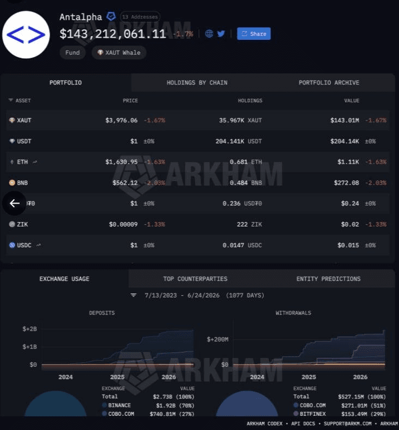399x430 pixels.
Task: Open the TOP COUNTERPARTIES tab
Action: (x=195, y=279)
